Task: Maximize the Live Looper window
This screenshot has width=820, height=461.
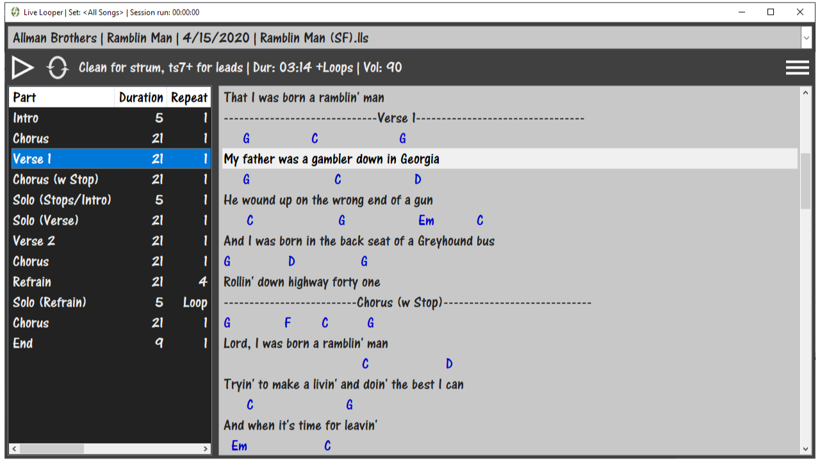Action: pyautogui.click(x=771, y=12)
